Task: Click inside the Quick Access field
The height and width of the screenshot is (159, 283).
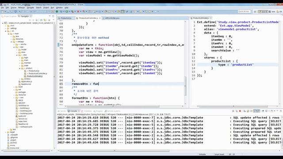Action: click(x=244, y=11)
